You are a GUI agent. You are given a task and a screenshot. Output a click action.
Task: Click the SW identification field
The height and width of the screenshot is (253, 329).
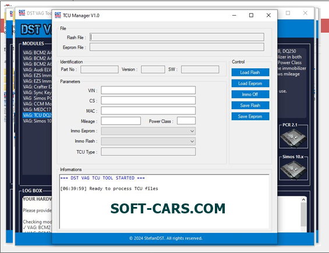tap(200, 69)
